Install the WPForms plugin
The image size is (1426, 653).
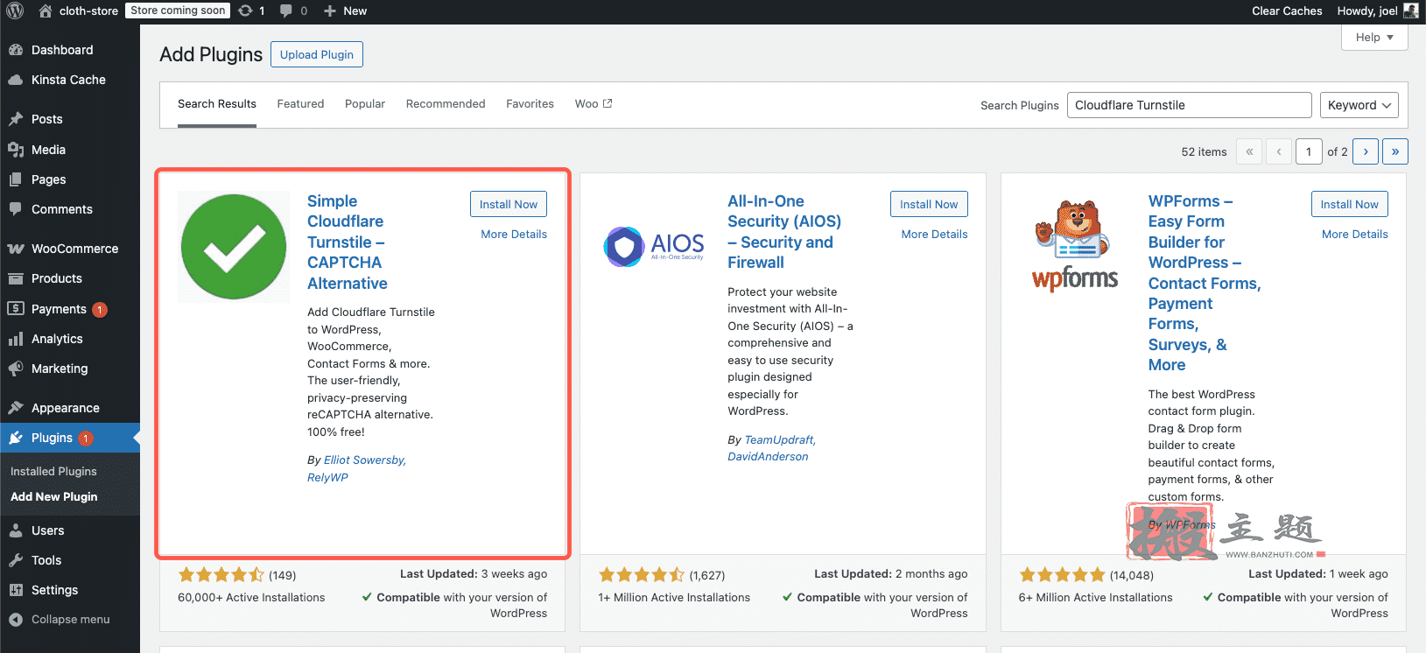(1349, 204)
